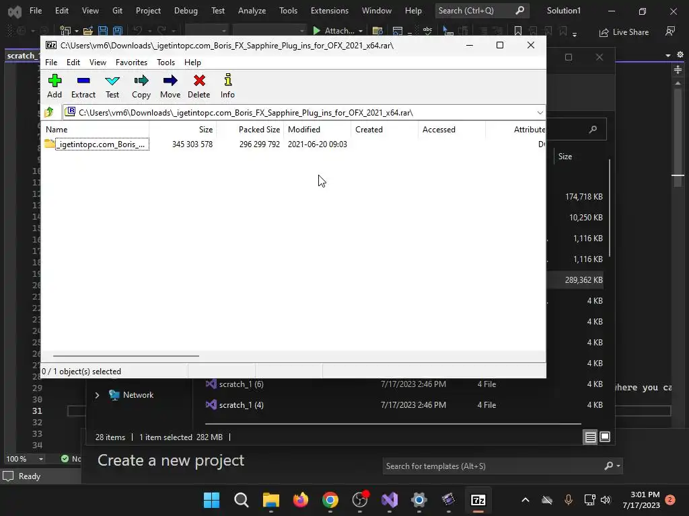Open the 7-Zip Help menu
The width and height of the screenshot is (689, 516).
coord(192,62)
